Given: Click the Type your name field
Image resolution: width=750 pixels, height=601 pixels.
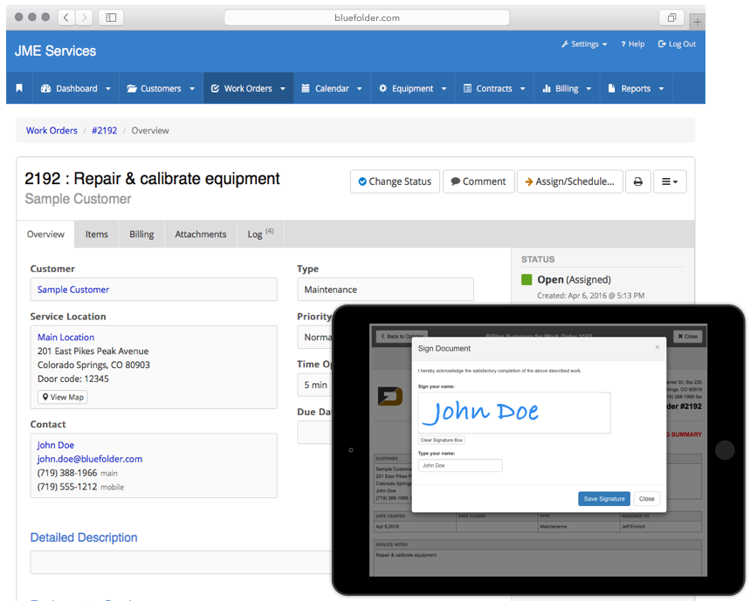Looking at the screenshot, I should (x=460, y=465).
